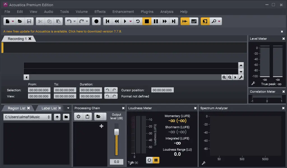The image size is (287, 168).
Task: Open the Effects menu
Action: [100, 12]
